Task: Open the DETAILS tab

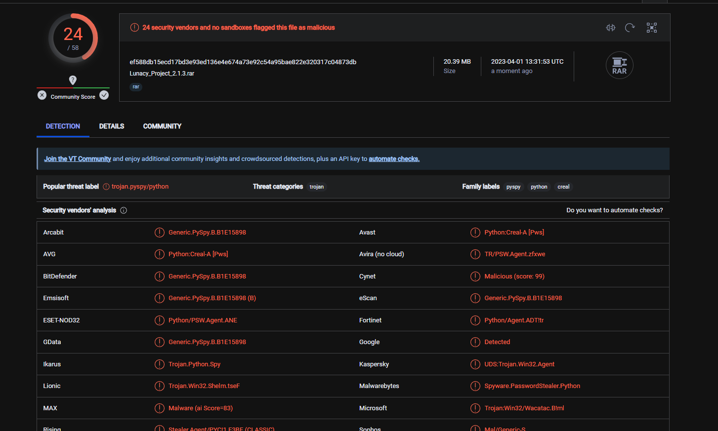Action: click(x=112, y=126)
